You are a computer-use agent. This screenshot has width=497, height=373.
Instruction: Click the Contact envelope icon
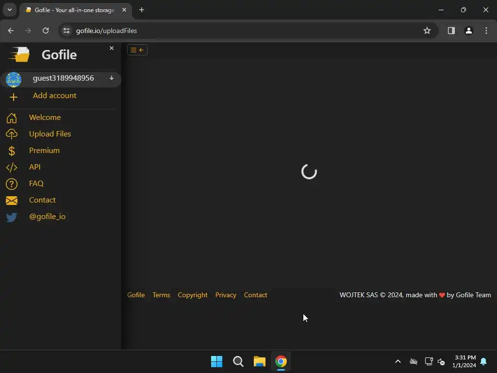tap(12, 201)
